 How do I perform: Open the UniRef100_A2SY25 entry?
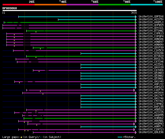coord(151,113)
